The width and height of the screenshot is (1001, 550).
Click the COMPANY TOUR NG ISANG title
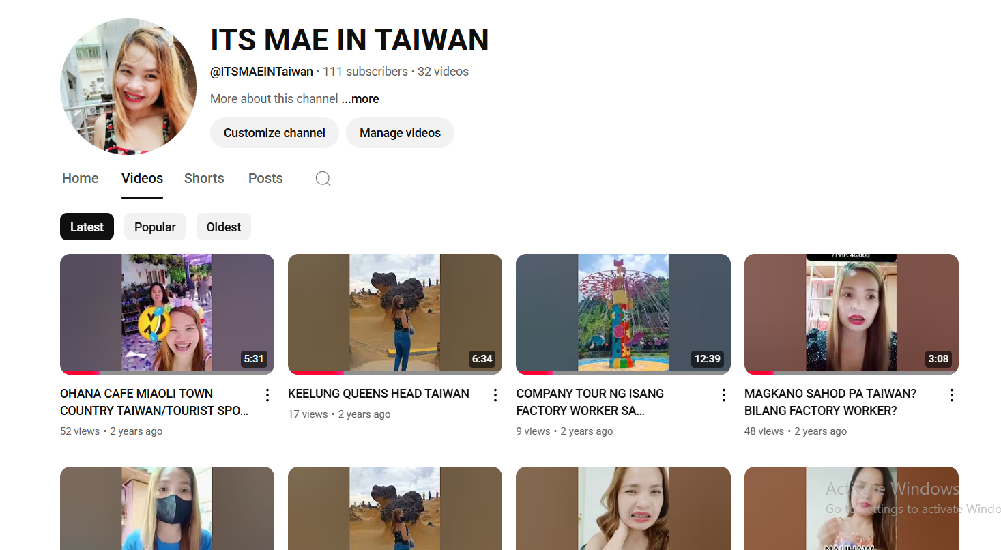click(x=590, y=402)
